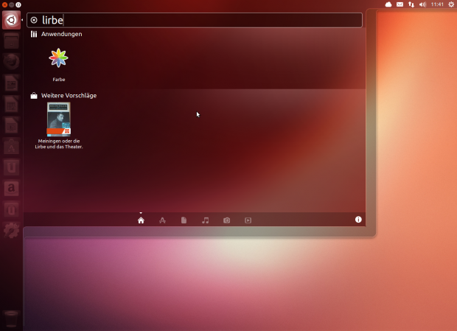Switch to the Files lens
This screenshot has height=331, width=457.
[x=184, y=220]
